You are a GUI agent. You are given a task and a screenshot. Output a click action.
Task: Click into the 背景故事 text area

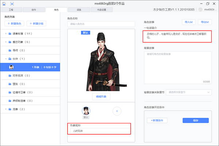point(178,68)
